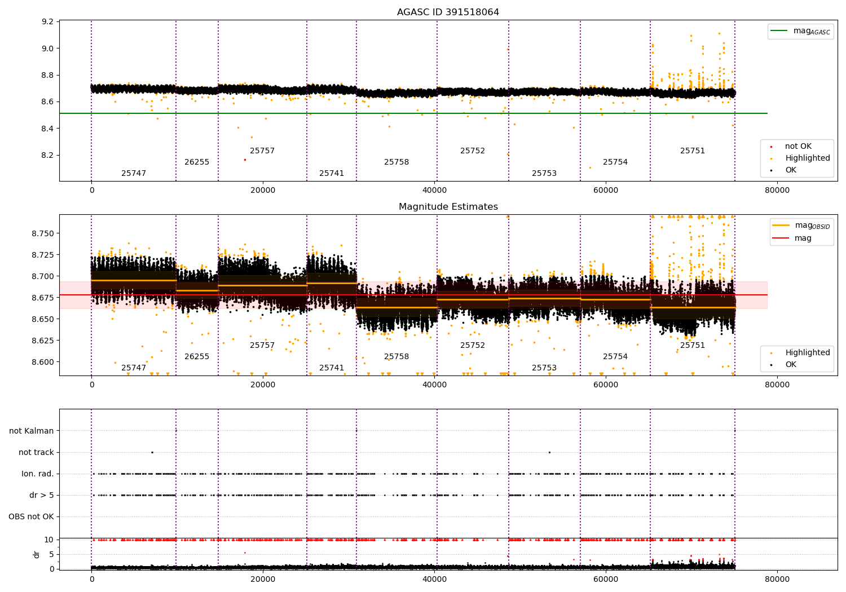Click obsid label 25753 in the top plot

544,173
